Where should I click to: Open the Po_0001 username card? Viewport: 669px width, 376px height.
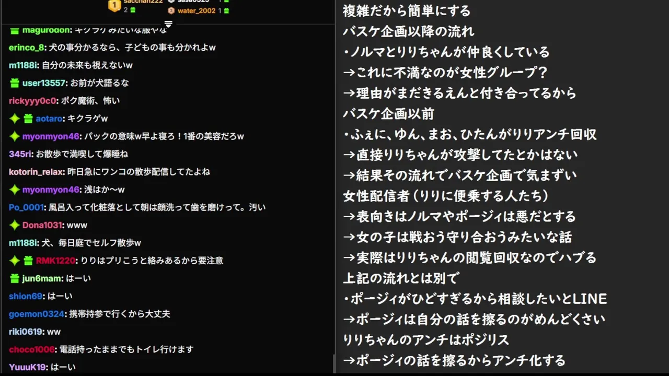[26, 207]
